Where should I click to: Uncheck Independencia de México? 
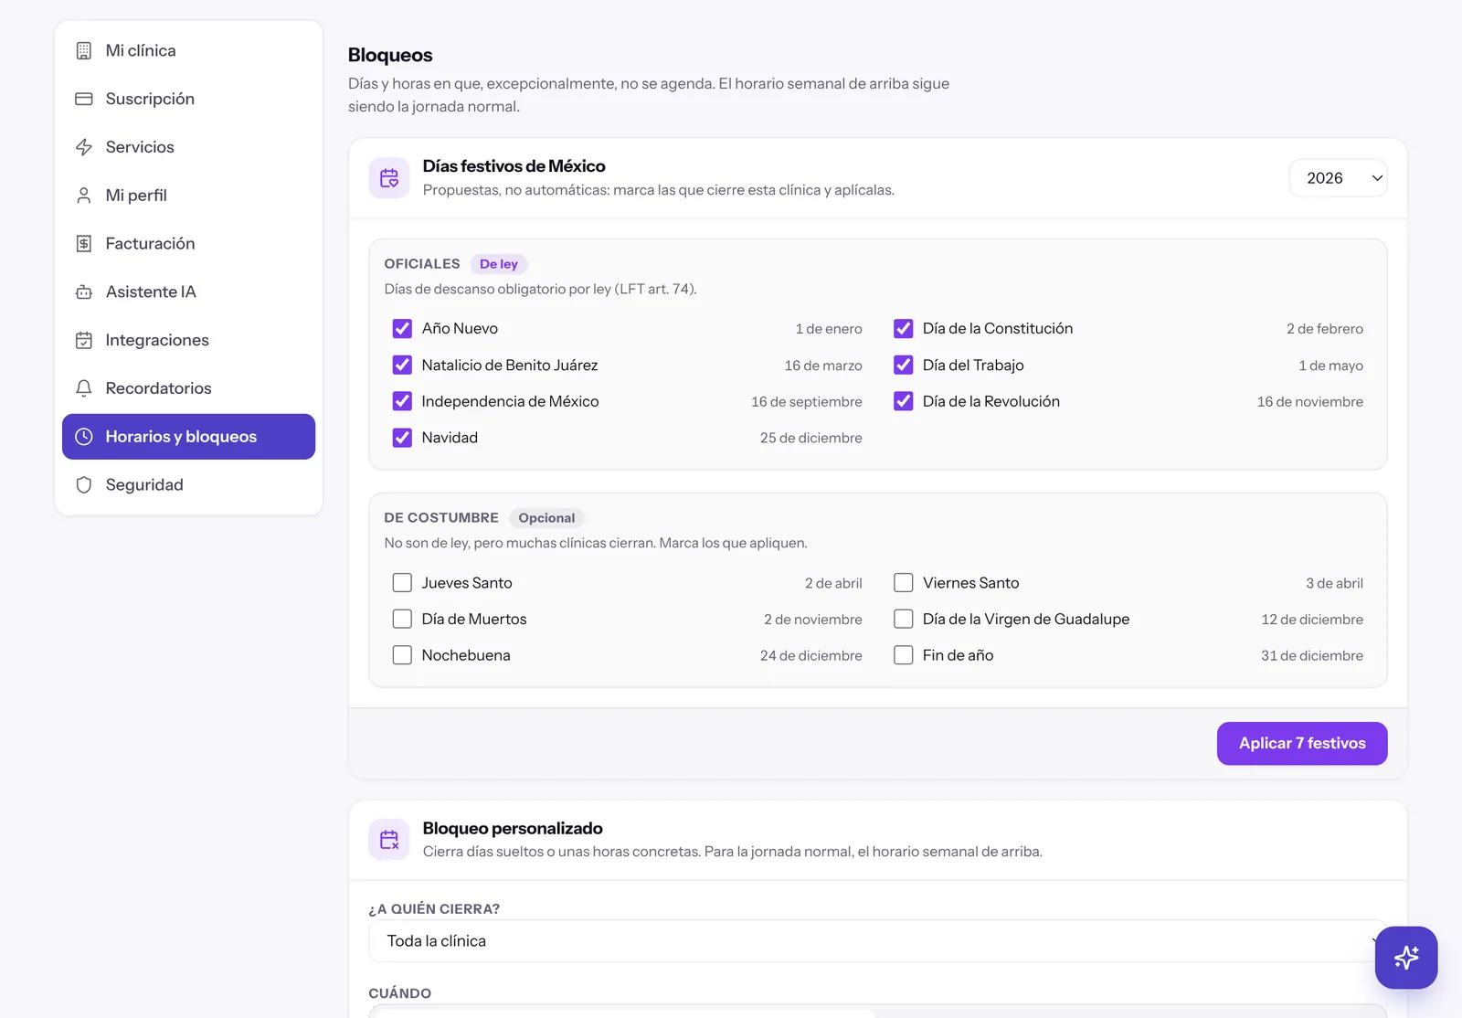coord(402,401)
